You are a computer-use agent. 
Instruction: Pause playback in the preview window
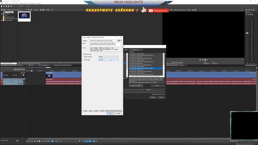[202, 60]
